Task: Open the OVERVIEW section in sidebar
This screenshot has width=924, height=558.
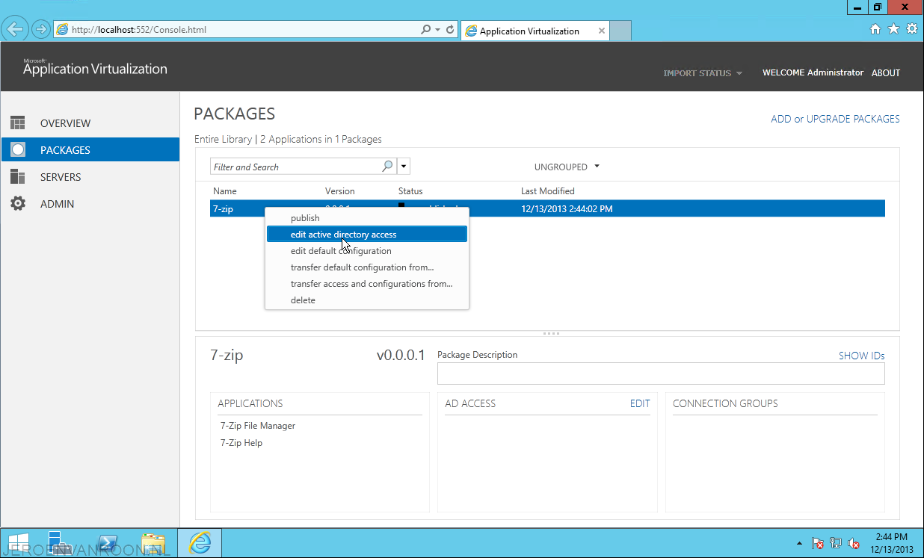Action: coord(90,123)
